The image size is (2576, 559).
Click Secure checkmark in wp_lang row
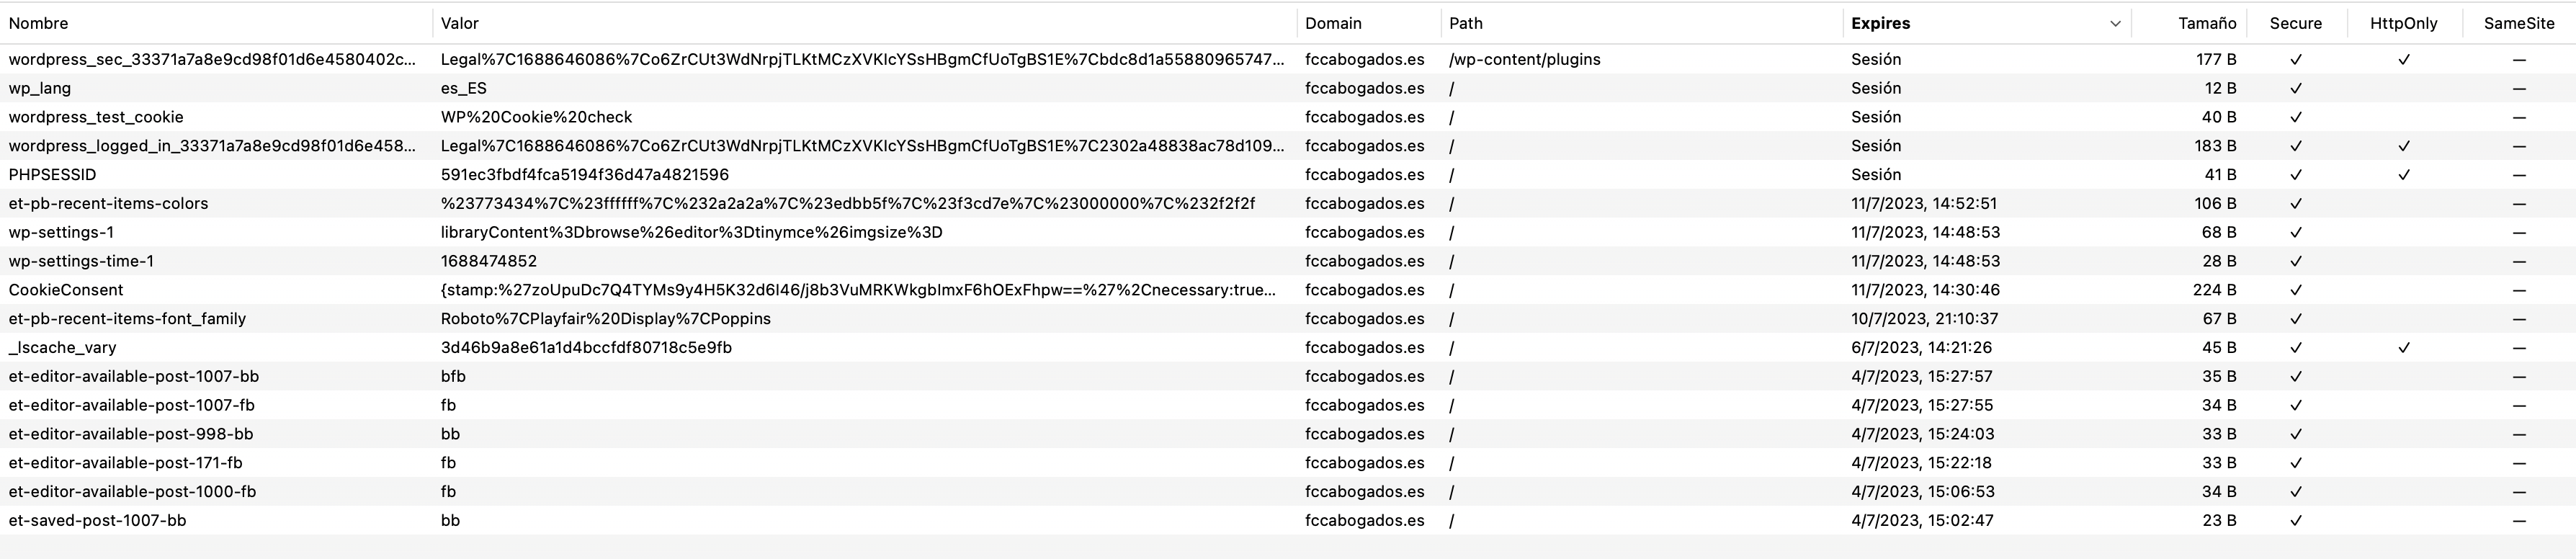tap(2296, 88)
